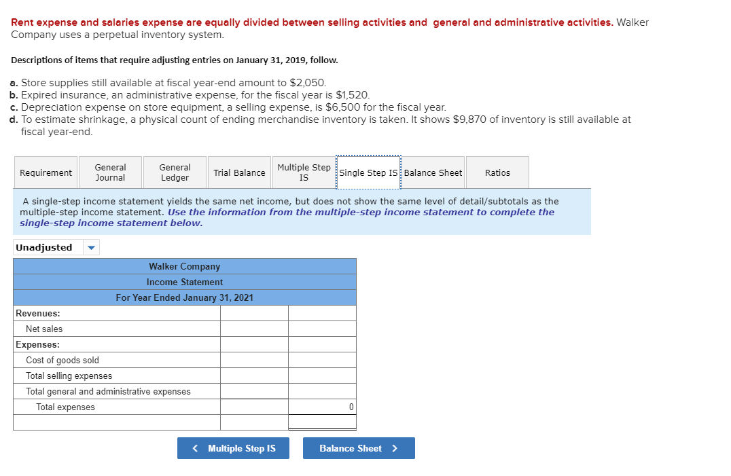Click the Cost of goods sold input cell
The image size is (731, 476).
(254, 360)
